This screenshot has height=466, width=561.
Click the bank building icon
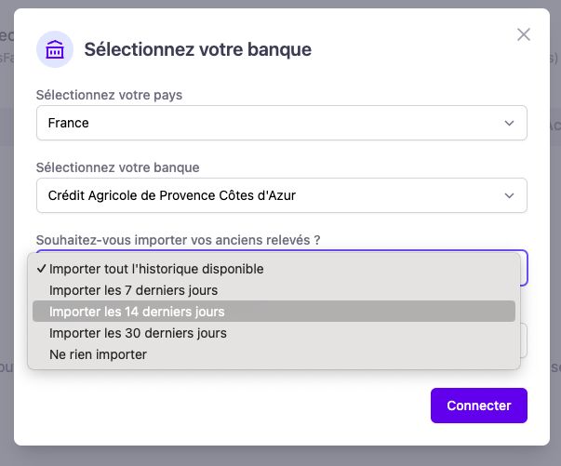coord(55,49)
